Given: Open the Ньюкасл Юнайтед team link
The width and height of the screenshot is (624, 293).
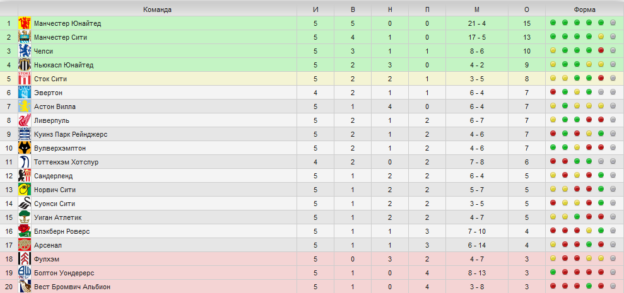Looking at the screenshot, I should point(64,65).
